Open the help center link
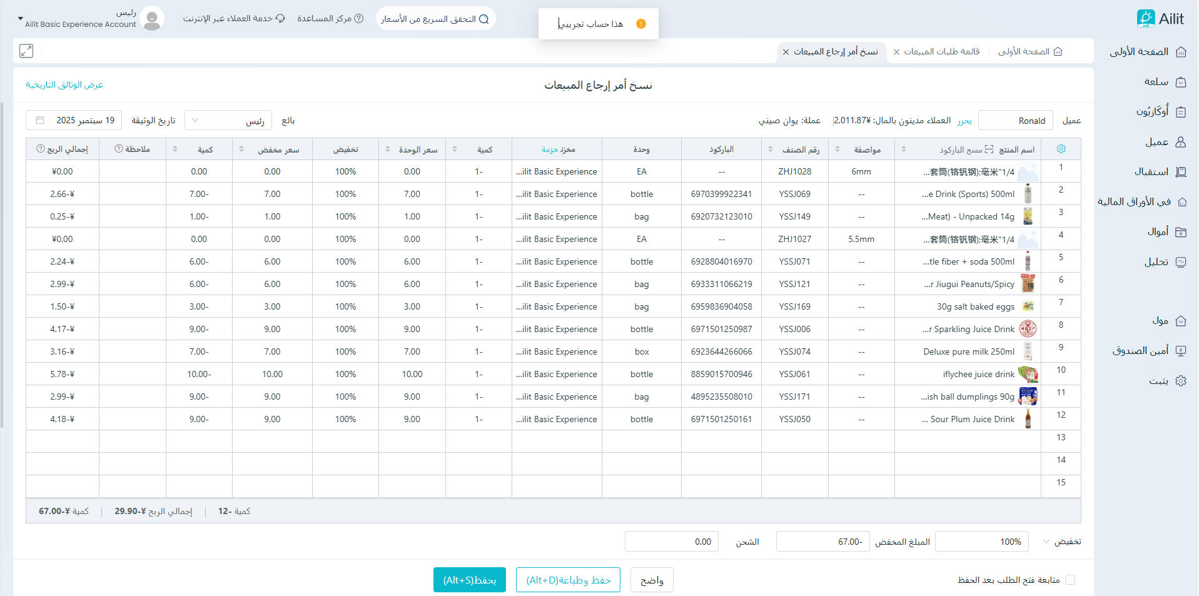This screenshot has height=596, width=1199. click(330, 19)
